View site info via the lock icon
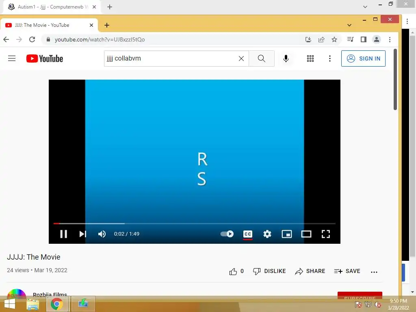The width and height of the screenshot is (416, 312). point(48,39)
